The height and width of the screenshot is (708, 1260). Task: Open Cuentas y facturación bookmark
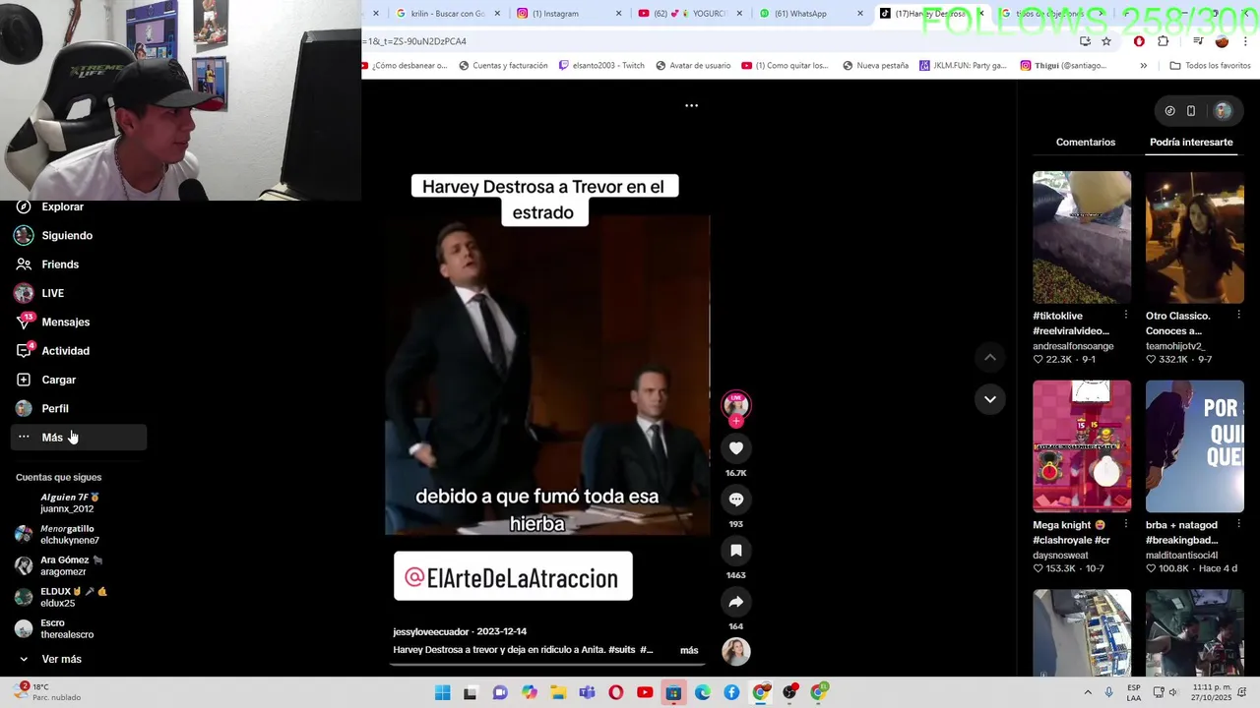(x=501, y=66)
